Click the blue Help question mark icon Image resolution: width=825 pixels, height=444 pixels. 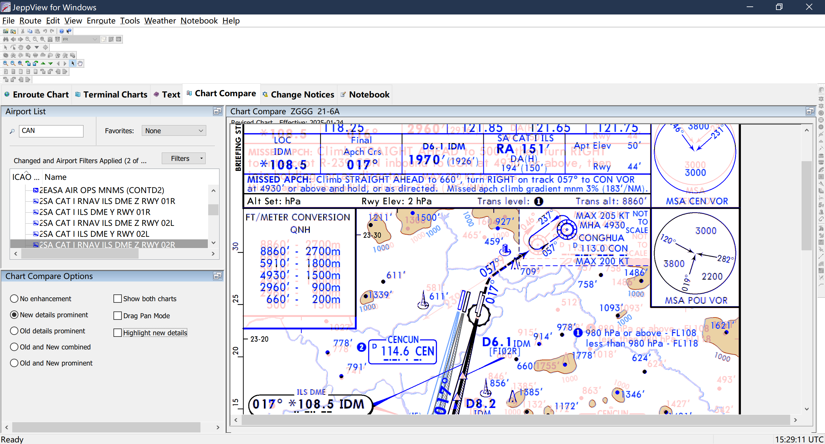62,31
